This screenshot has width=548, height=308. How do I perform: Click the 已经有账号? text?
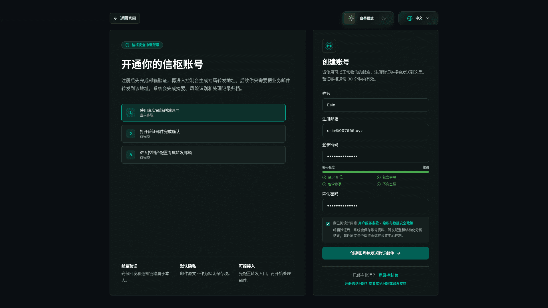point(364,275)
